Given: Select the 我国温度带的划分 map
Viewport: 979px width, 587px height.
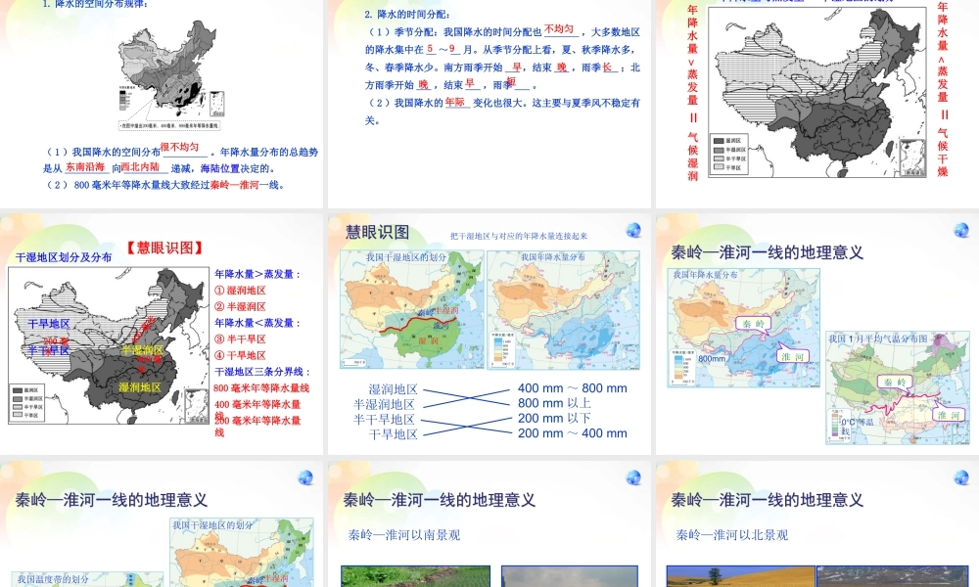Looking at the screenshot, I should [x=87, y=579].
